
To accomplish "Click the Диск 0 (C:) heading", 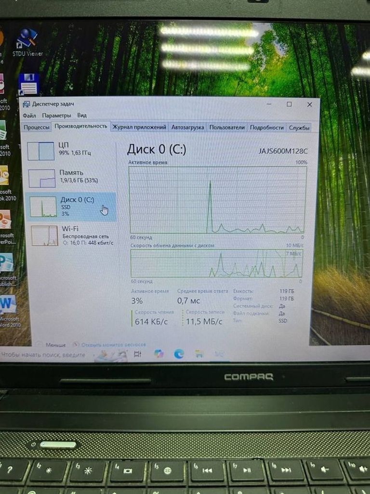I will tap(157, 150).
